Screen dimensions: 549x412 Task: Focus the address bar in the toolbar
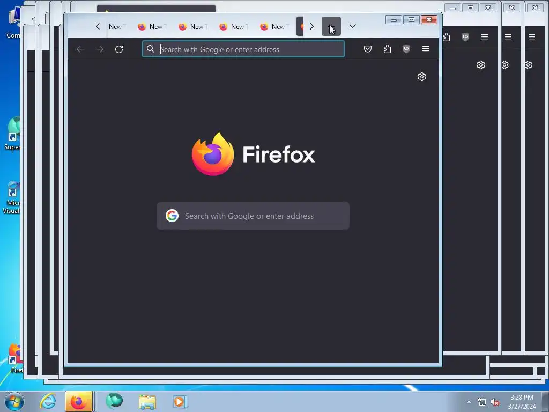[243, 49]
